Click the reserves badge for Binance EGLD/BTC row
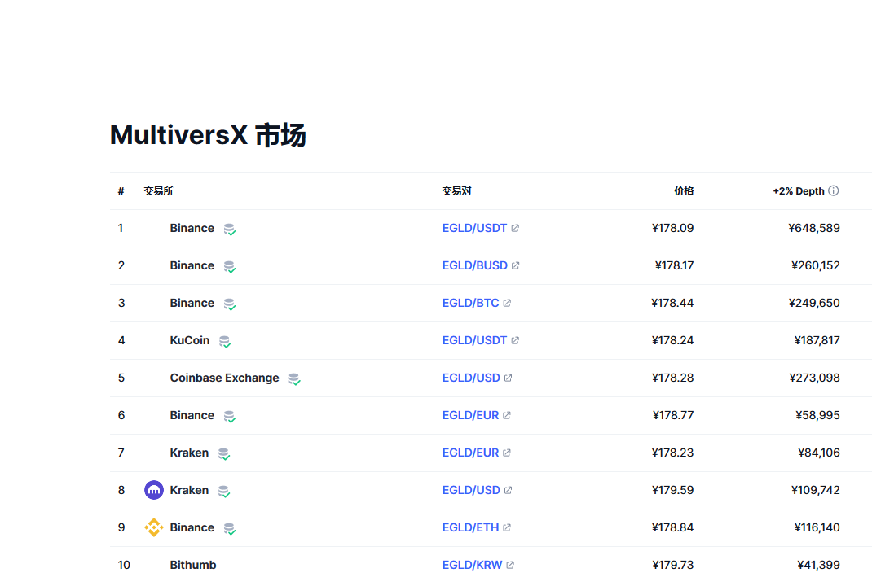The width and height of the screenshot is (872, 586). click(230, 304)
